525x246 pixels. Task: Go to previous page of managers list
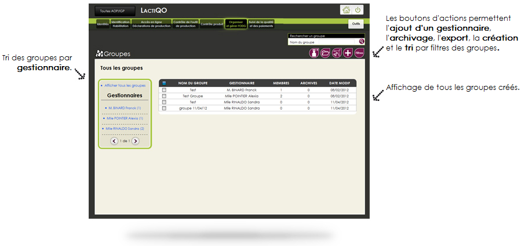(x=114, y=140)
